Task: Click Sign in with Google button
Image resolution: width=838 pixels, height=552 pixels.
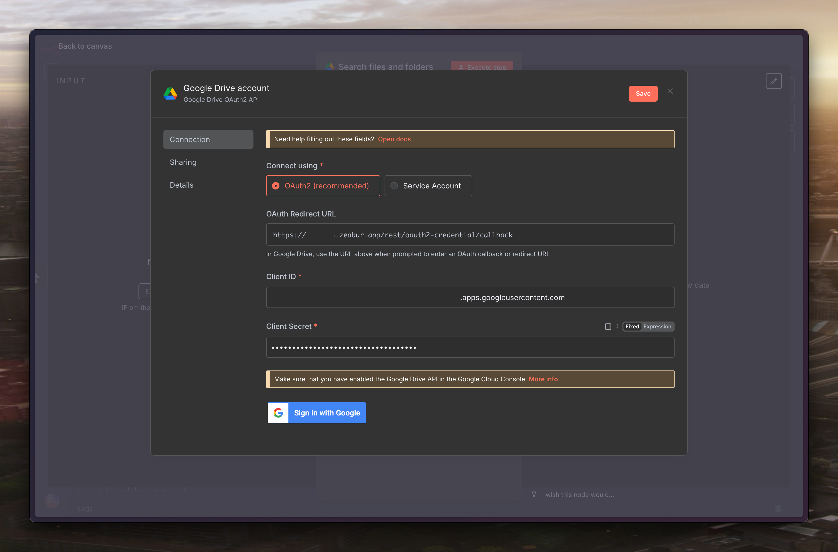Action: click(317, 413)
